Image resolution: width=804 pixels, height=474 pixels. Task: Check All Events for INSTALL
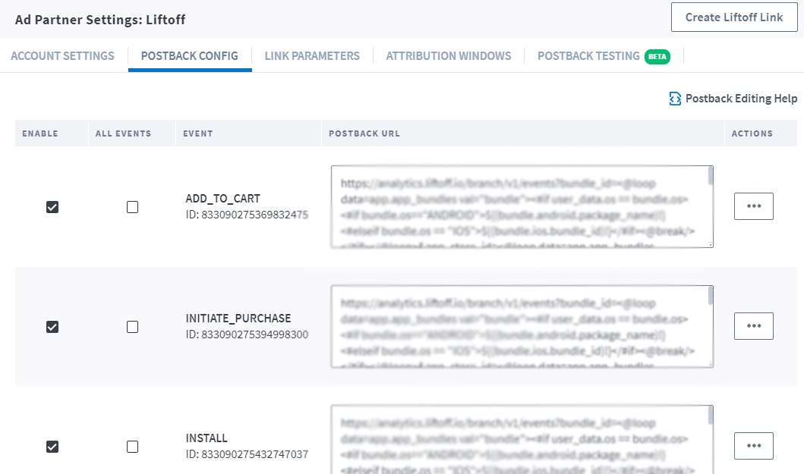(132, 447)
